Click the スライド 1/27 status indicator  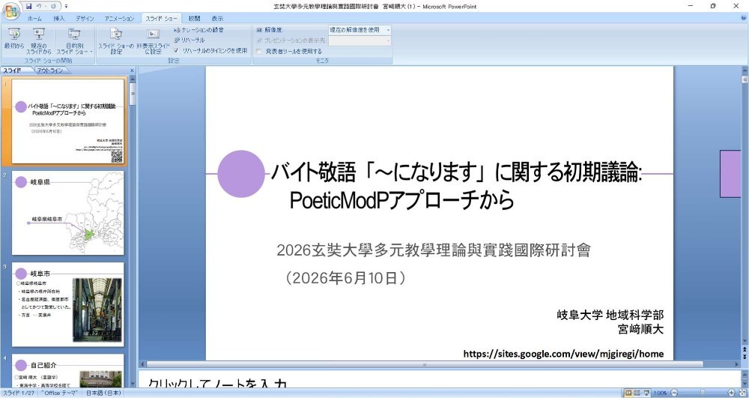point(19,393)
